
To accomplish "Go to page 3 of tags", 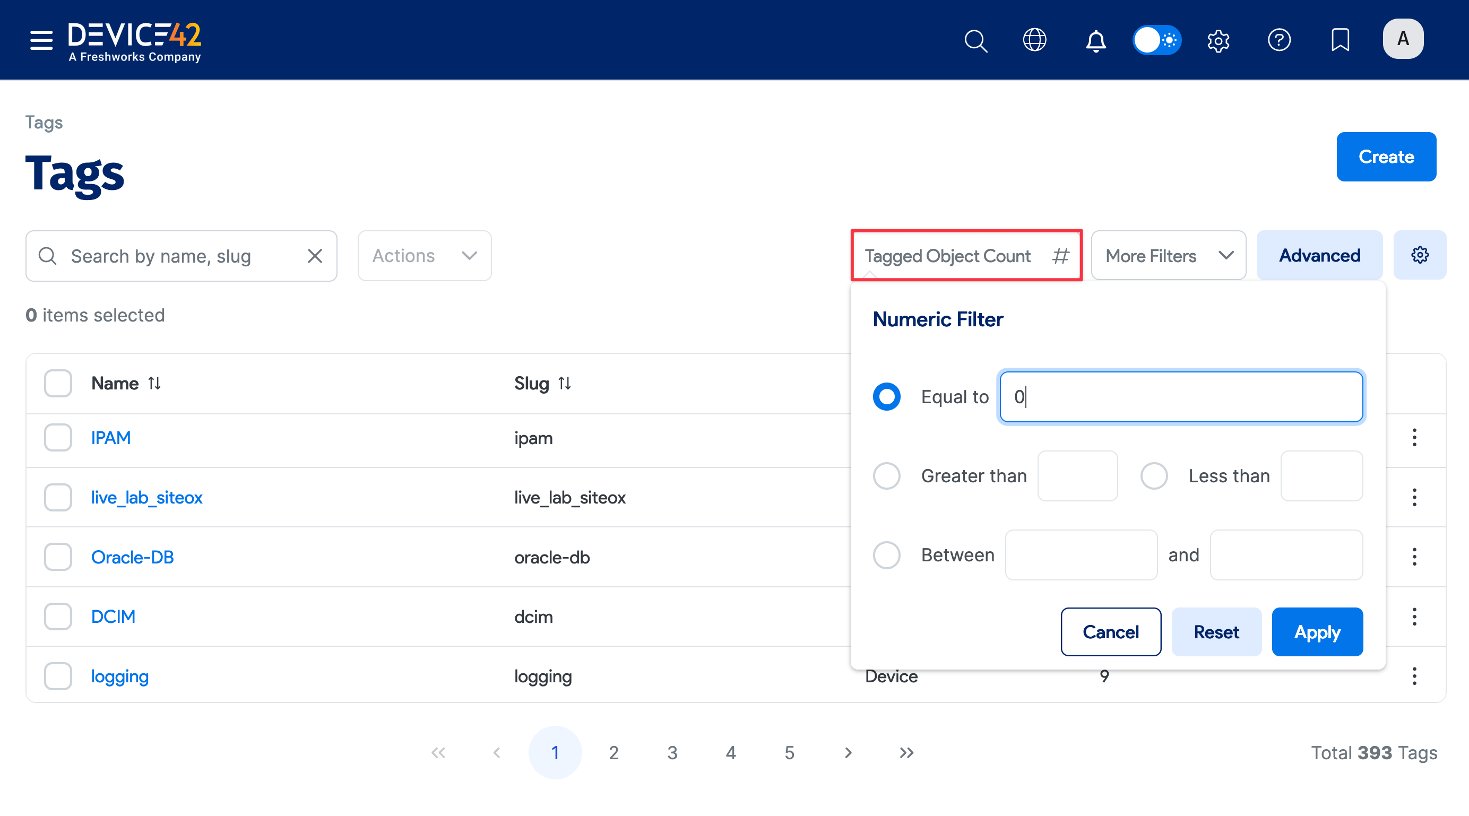I will pos(672,753).
